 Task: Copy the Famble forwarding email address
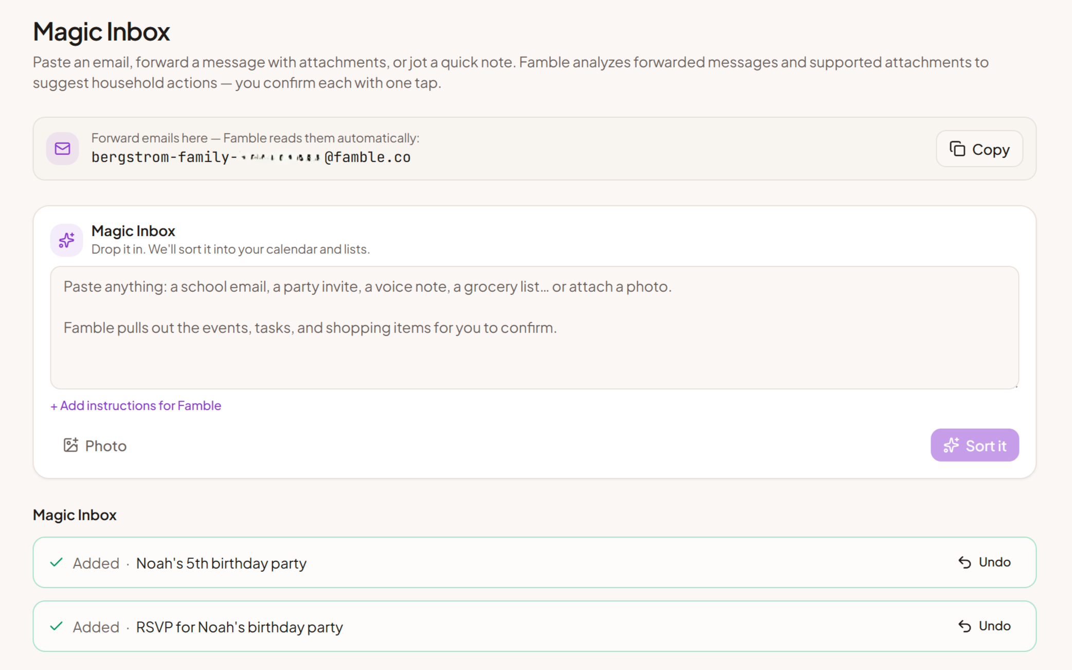pos(979,149)
